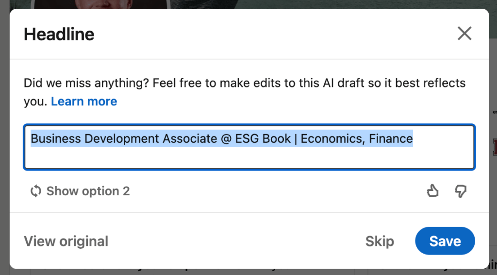Place cursor at the word "Finance"
Image resolution: width=497 pixels, height=275 pixels.
[391, 139]
